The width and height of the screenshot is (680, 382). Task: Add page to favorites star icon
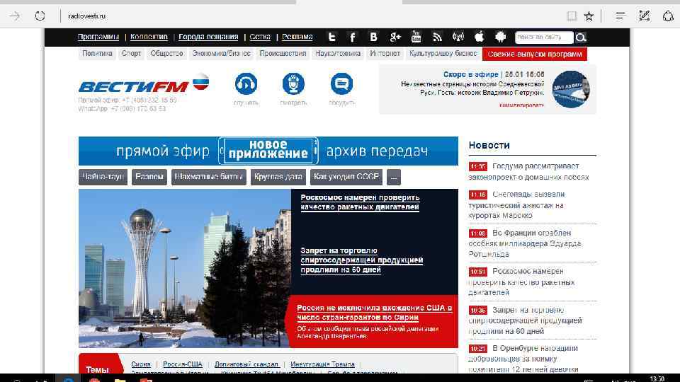[589, 16]
